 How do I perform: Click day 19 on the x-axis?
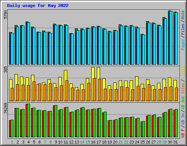[x=110, y=142]
